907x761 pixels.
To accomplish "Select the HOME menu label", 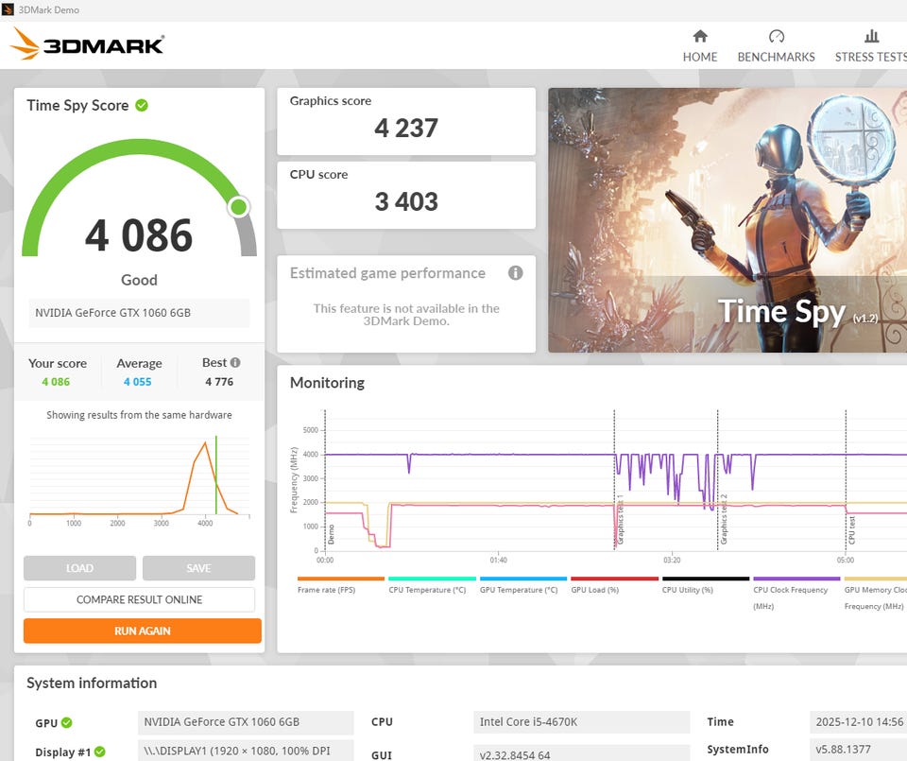I will [700, 57].
